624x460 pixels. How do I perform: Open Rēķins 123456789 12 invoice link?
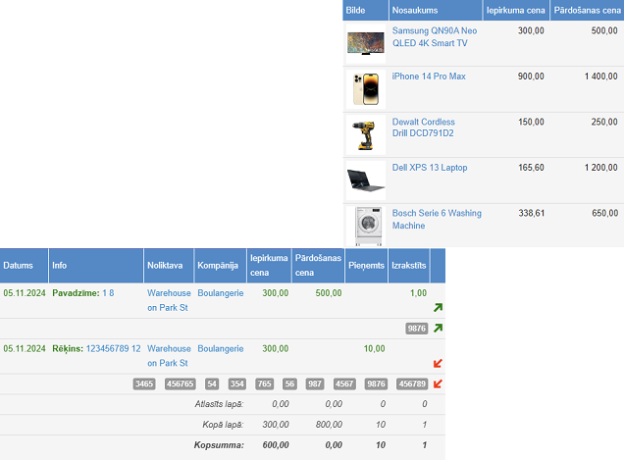[114, 348]
